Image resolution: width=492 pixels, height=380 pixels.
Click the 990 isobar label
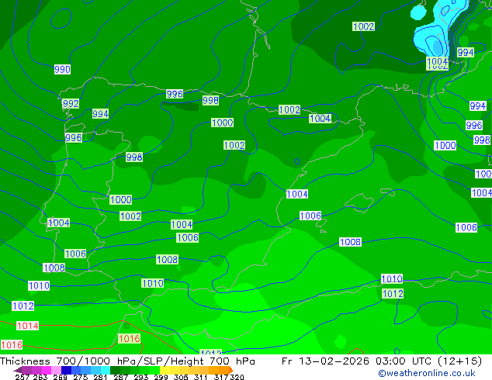(x=62, y=69)
